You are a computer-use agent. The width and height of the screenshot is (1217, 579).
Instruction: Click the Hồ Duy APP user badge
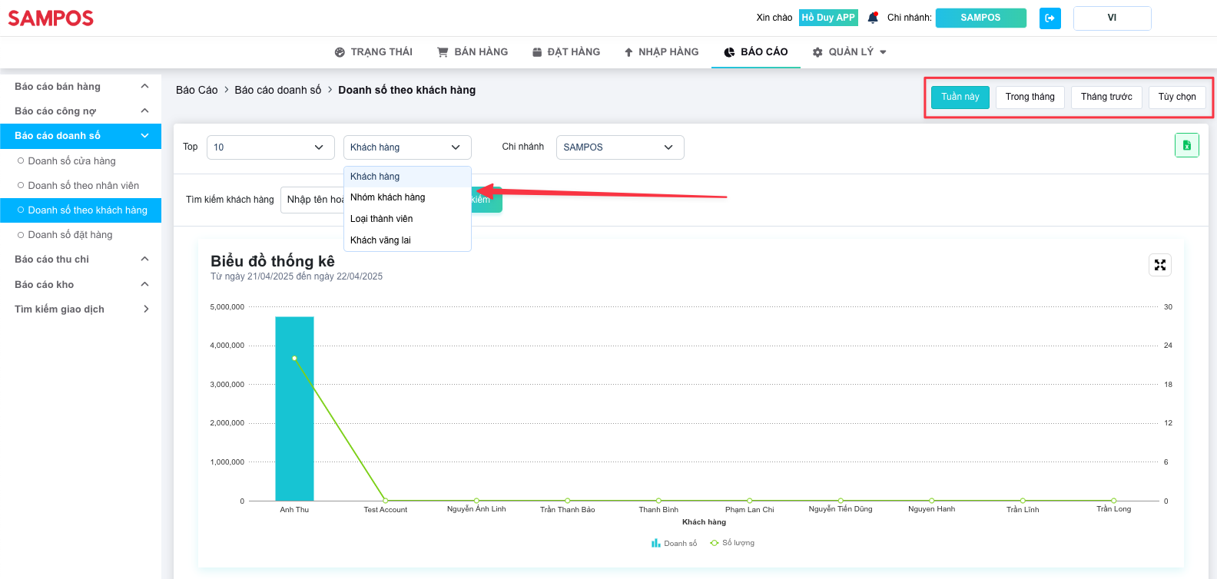coord(828,18)
